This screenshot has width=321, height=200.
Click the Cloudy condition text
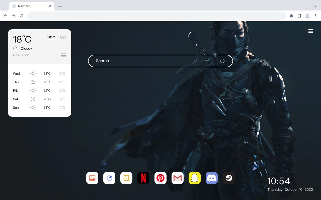click(26, 48)
